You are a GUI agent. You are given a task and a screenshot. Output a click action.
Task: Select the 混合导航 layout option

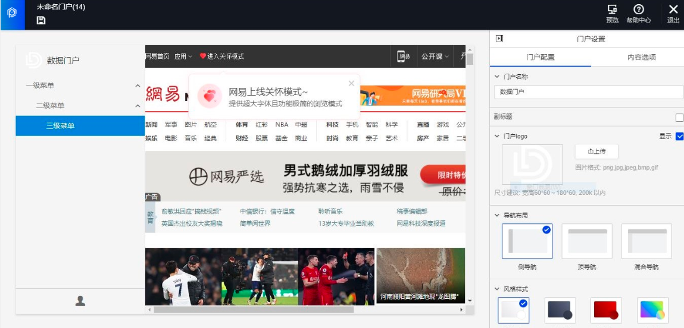[x=646, y=241]
